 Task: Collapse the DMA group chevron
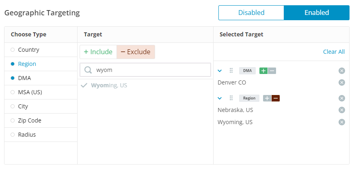pos(220,71)
